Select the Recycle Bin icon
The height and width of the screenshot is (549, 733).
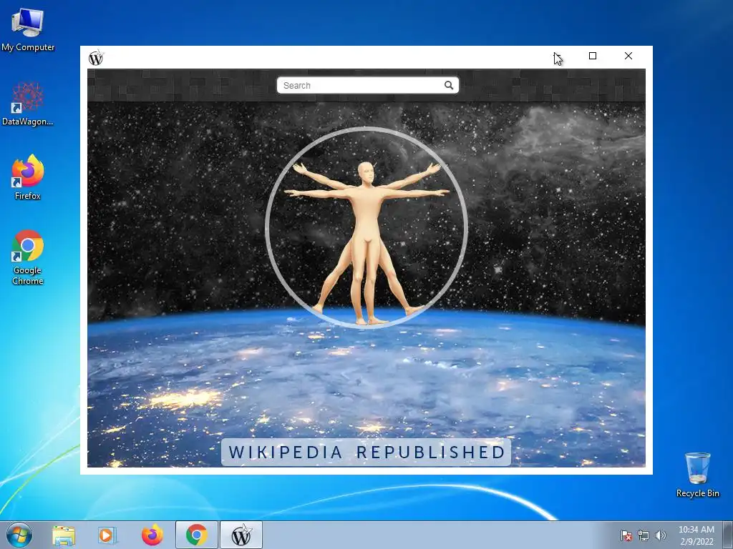[697, 475]
